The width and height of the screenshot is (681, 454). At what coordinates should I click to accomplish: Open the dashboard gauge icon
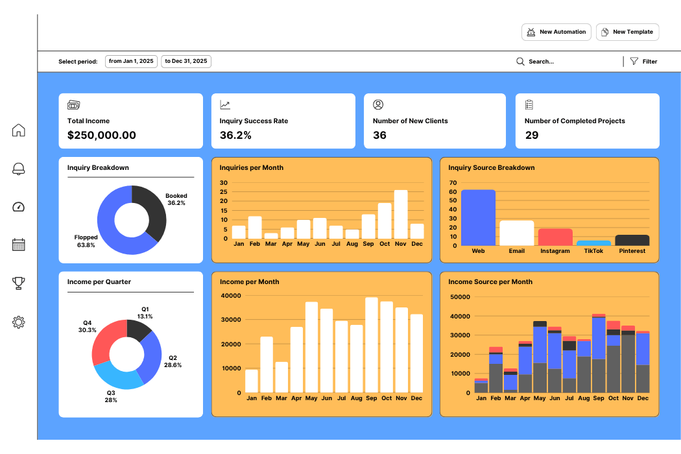(x=19, y=207)
